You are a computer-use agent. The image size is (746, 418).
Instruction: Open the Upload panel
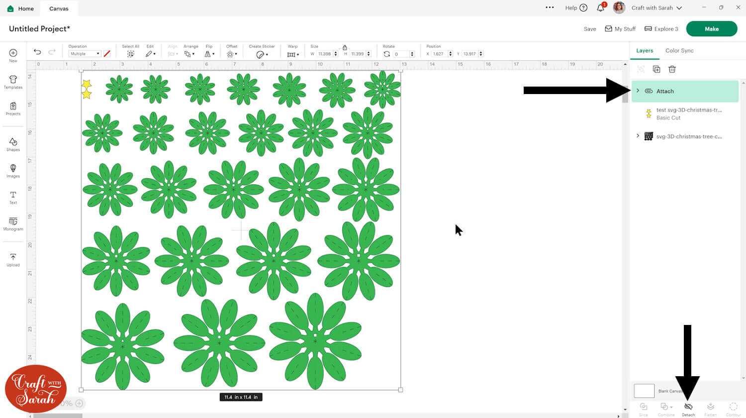pyautogui.click(x=13, y=260)
